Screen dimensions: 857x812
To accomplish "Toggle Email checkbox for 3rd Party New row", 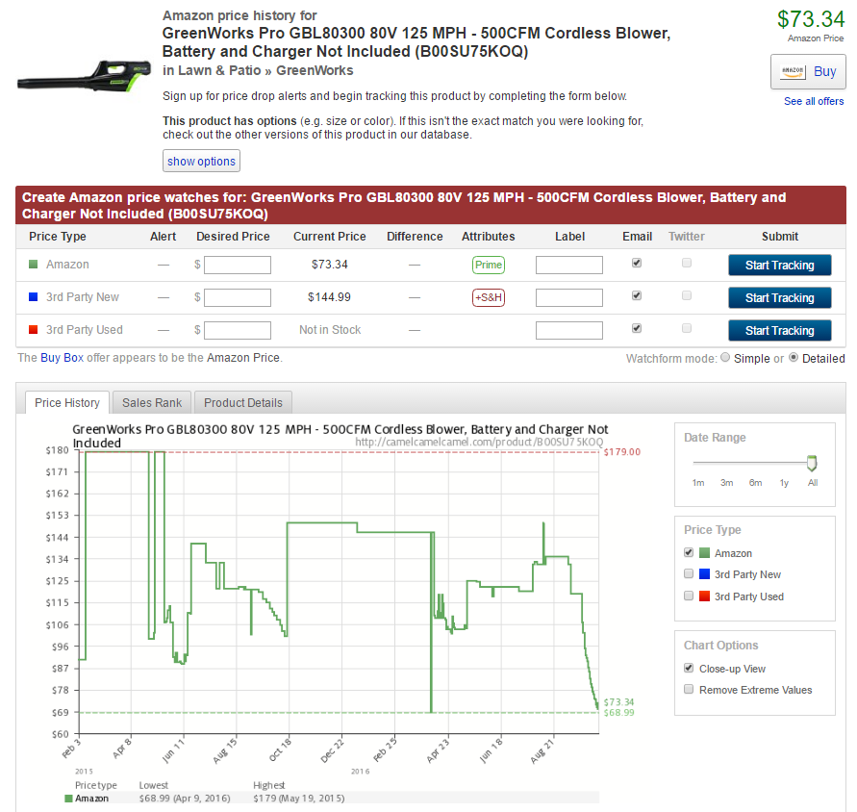I will (636, 295).
